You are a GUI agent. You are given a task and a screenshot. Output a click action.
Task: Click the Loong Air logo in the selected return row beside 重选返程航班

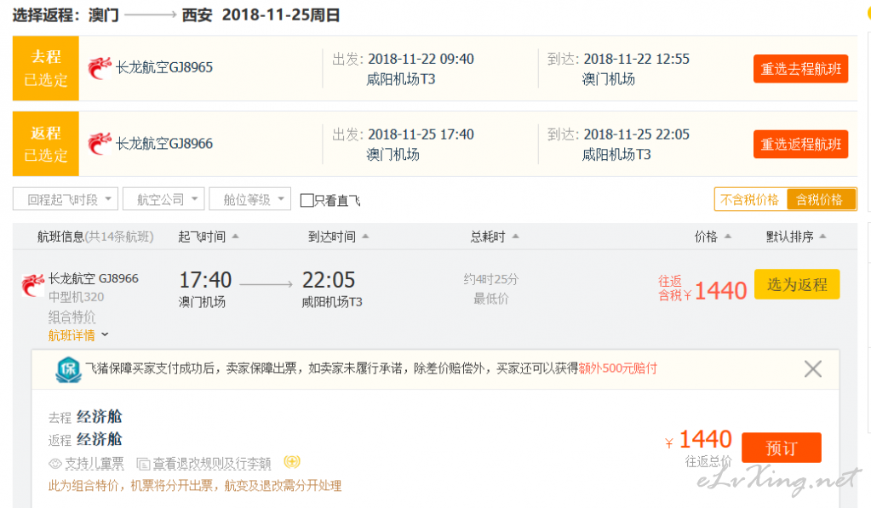point(100,144)
